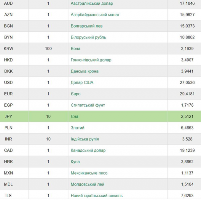Click the rate value 3,4907
This screenshot has width=201, height=200.
pyautogui.click(x=187, y=60)
